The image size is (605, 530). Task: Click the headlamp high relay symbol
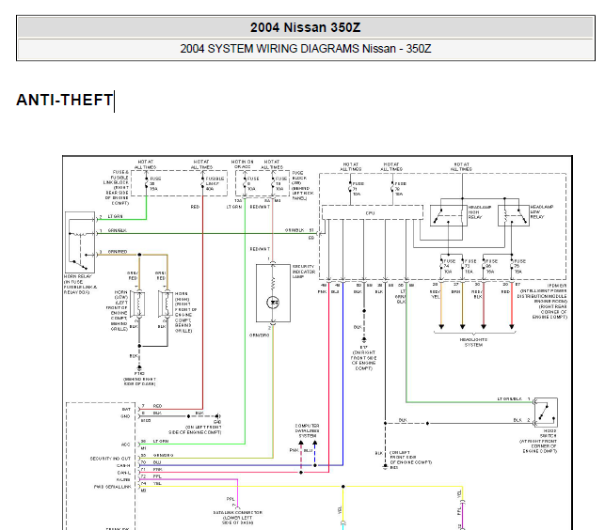tap(449, 216)
